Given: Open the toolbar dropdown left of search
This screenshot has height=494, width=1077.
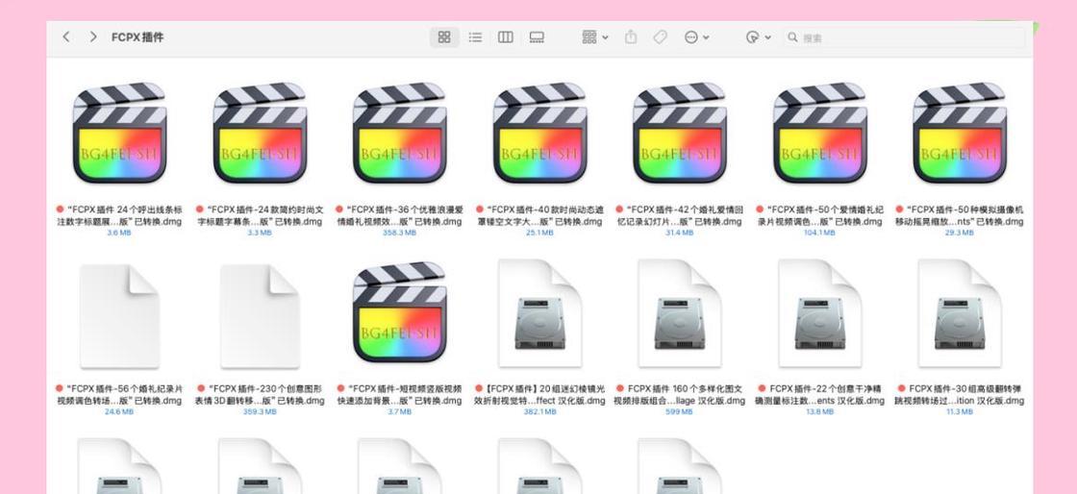Looking at the screenshot, I should tap(759, 37).
